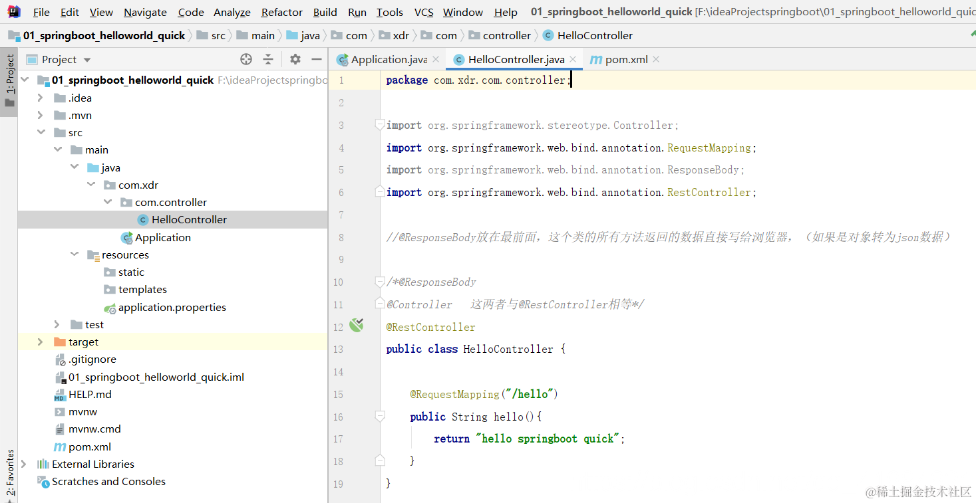Open the Navigate menu
This screenshot has width=976, height=503.
pos(145,12)
